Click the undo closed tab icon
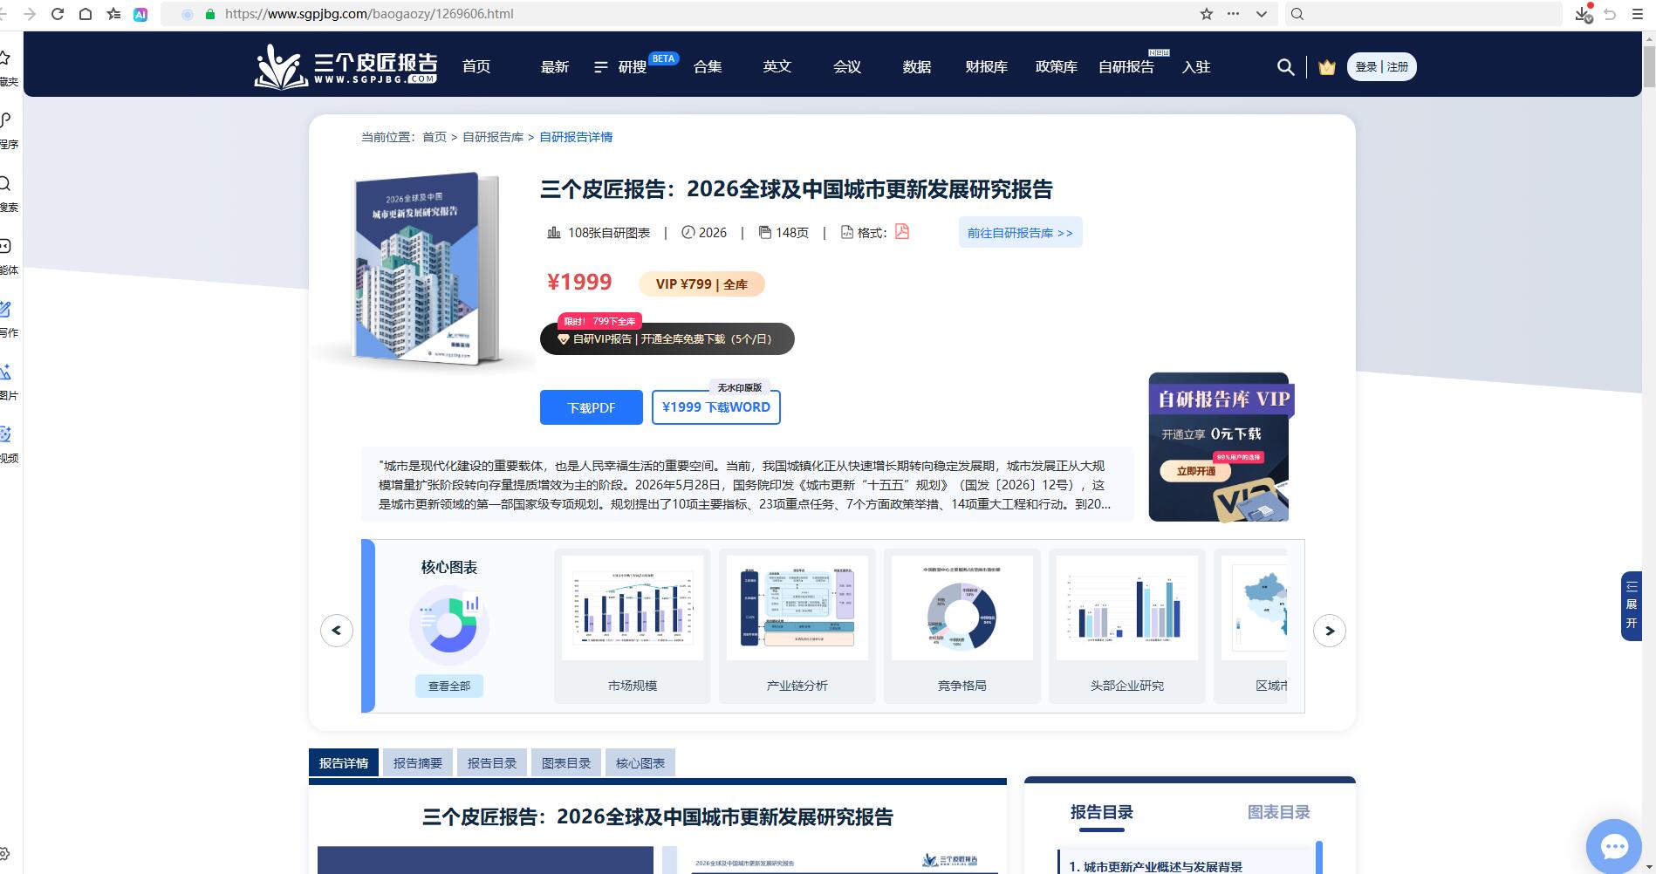The height and width of the screenshot is (874, 1656). click(1611, 14)
